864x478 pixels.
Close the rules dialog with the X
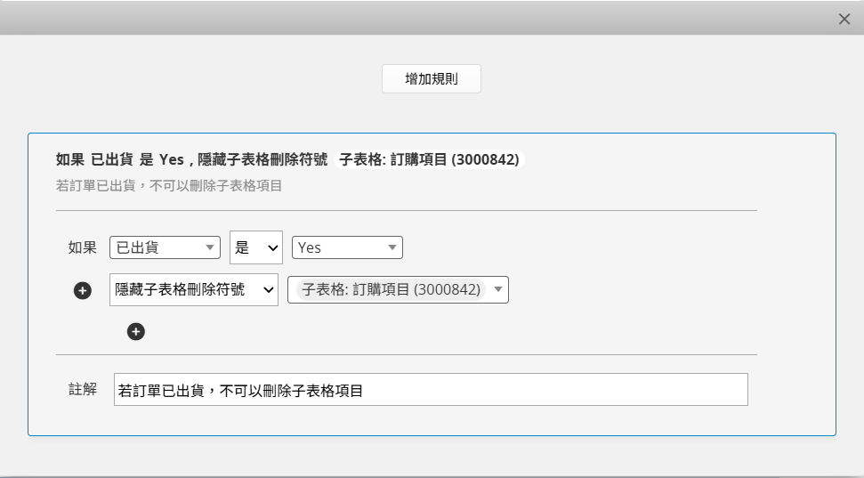tap(844, 20)
